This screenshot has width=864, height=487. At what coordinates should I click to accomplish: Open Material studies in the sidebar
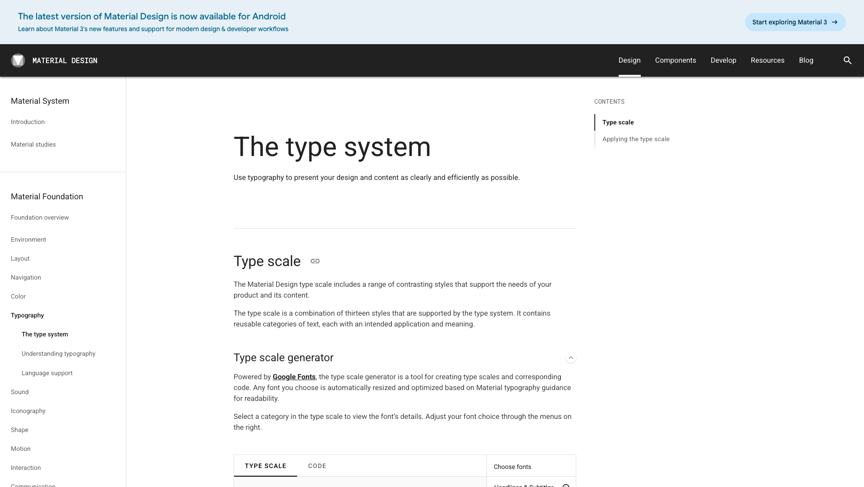click(x=33, y=144)
